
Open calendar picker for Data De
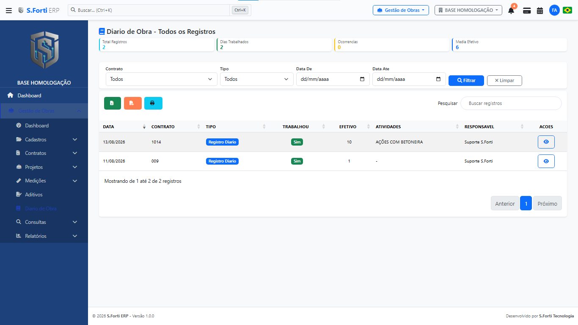pyautogui.click(x=362, y=79)
